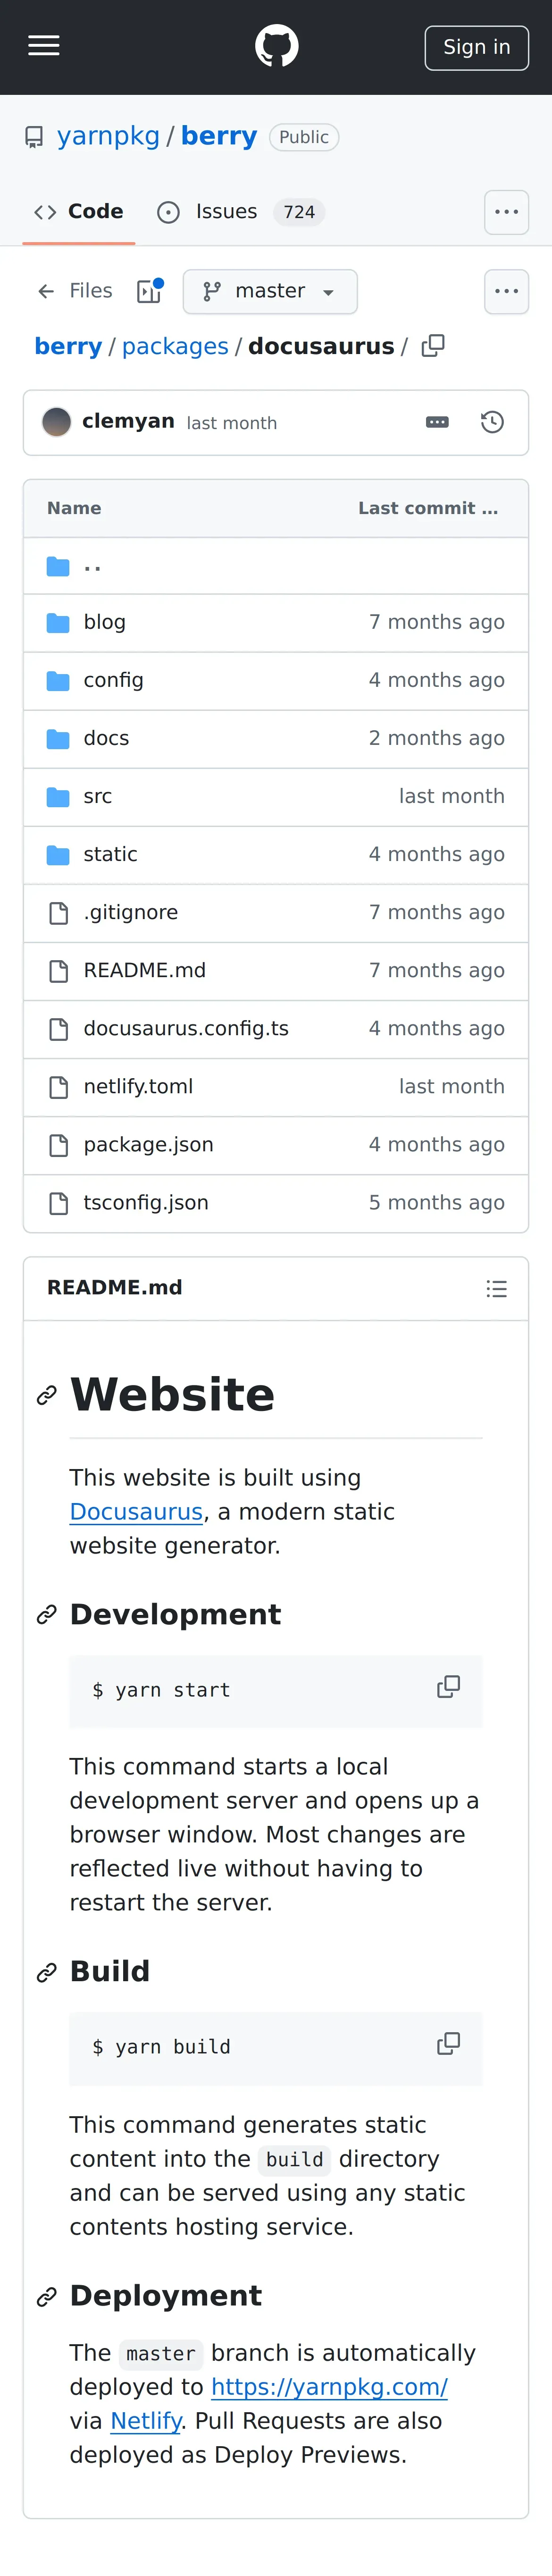Expand repository navigation overflow menu
552x2576 pixels.
click(506, 212)
